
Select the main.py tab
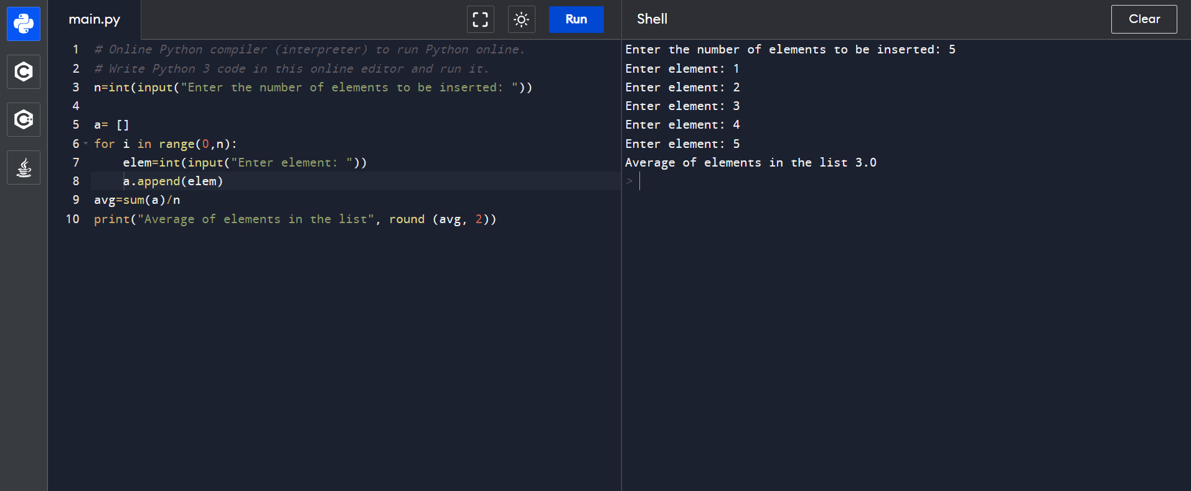pyautogui.click(x=95, y=19)
